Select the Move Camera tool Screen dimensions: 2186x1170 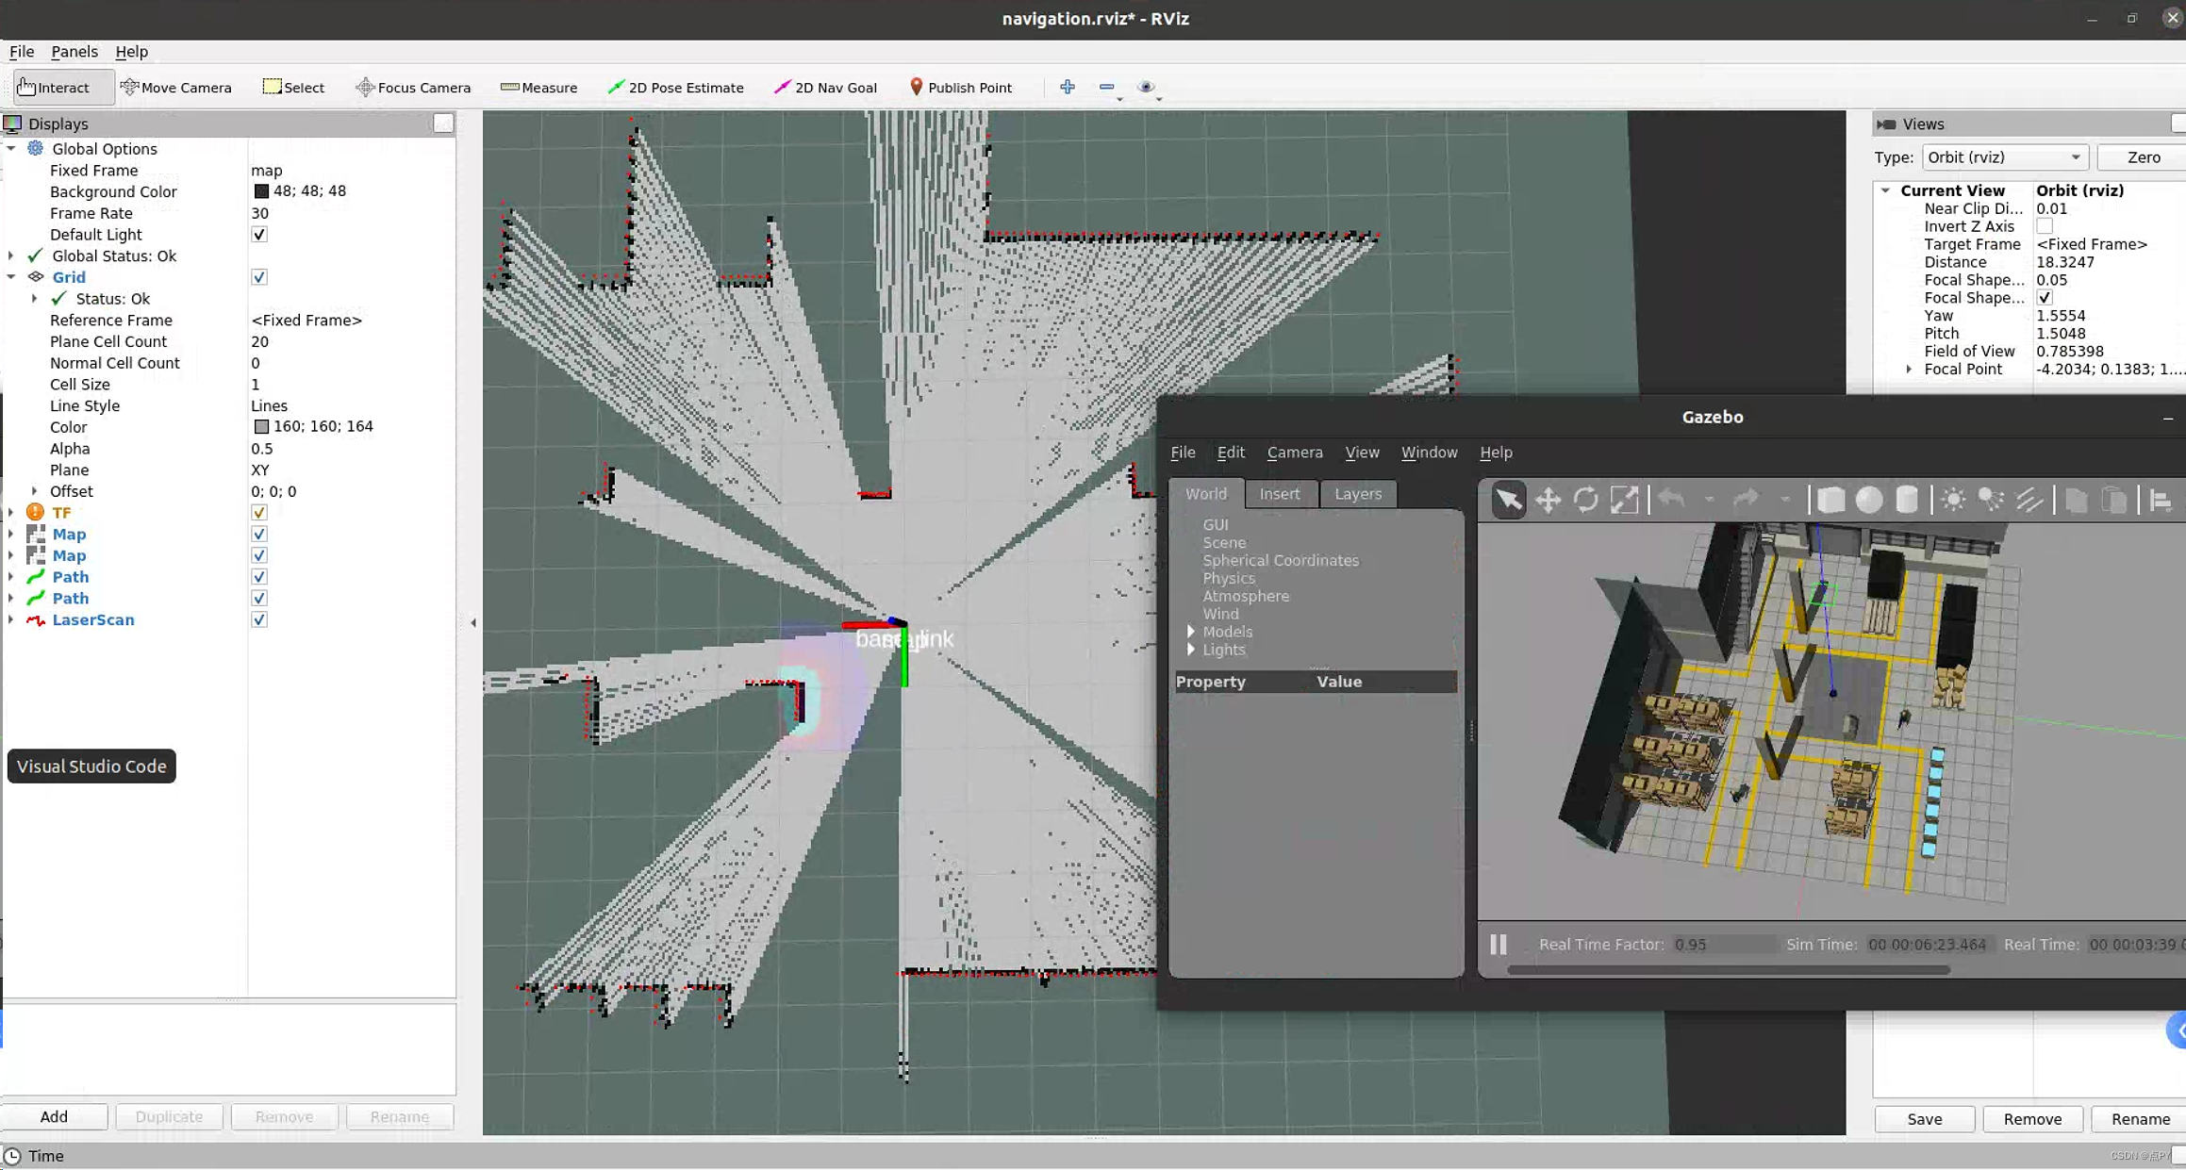pos(174,87)
